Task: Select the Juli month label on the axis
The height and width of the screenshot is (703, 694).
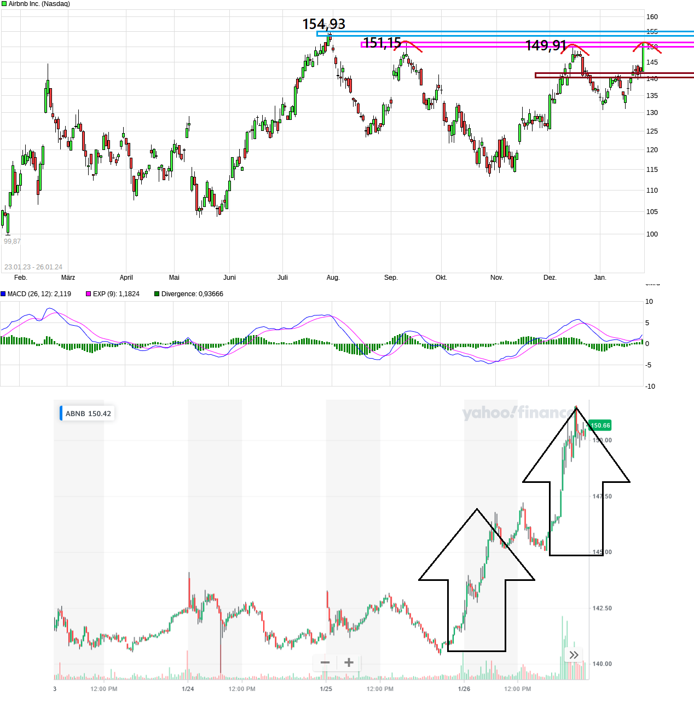Action: (282, 278)
